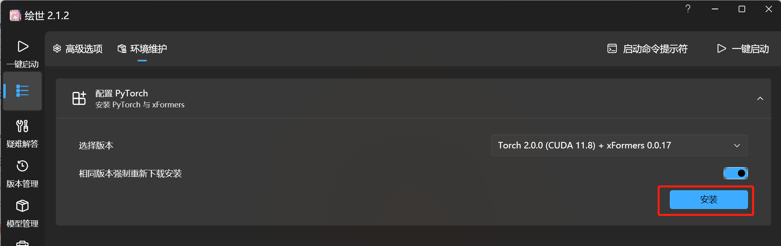Open 模型管理 cube icon

[x=22, y=206]
